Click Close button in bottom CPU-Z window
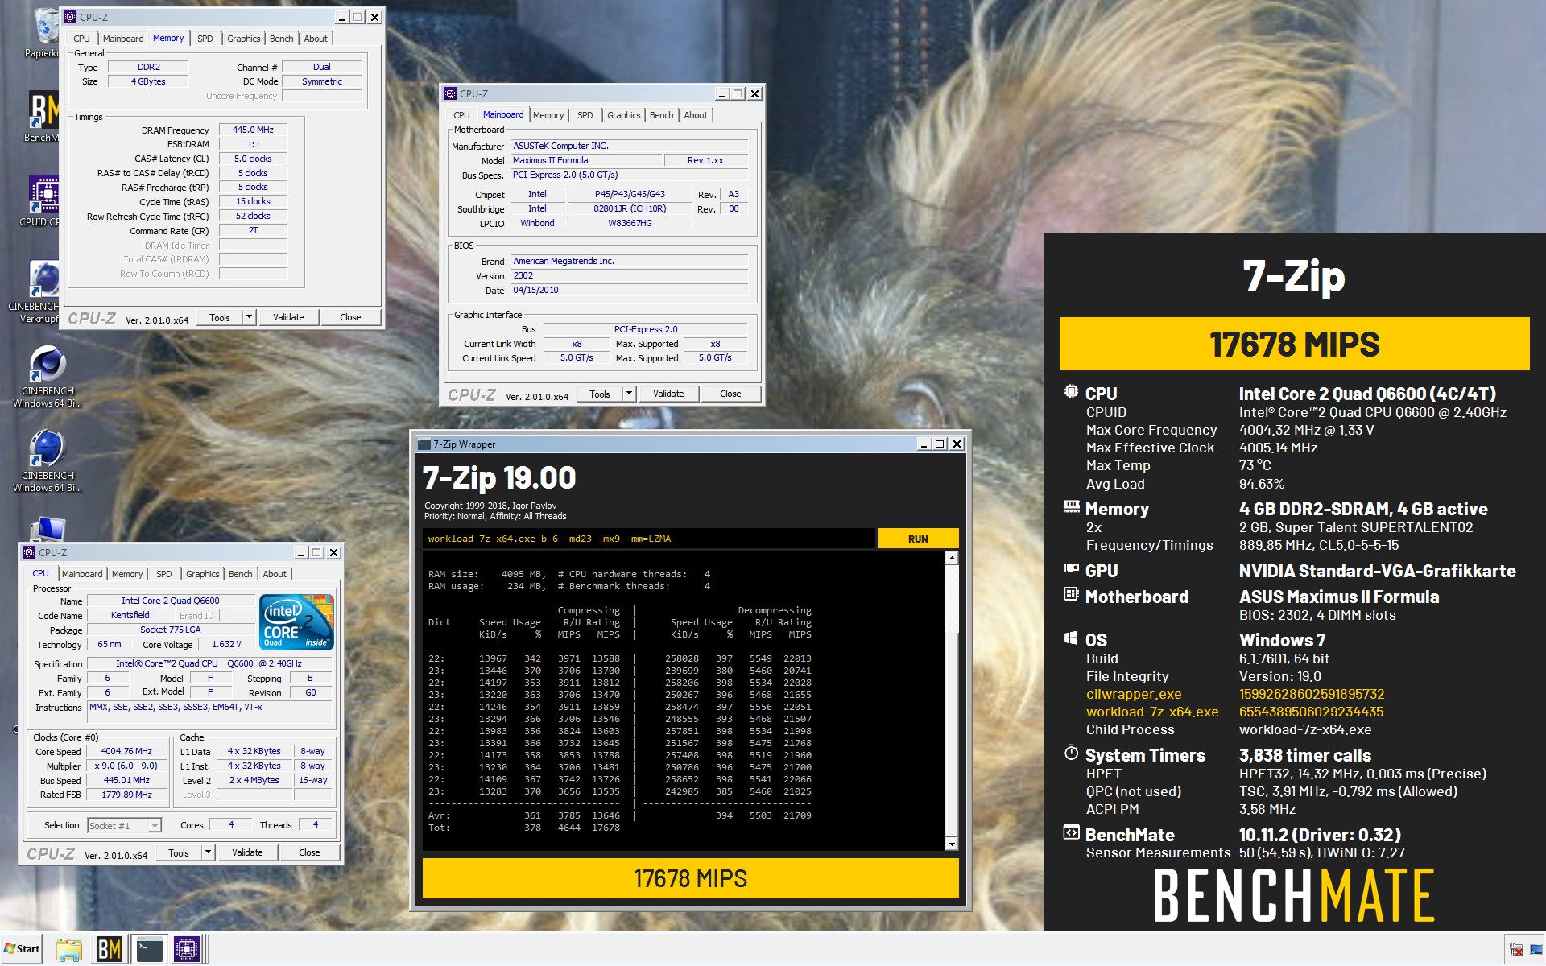This screenshot has height=966, width=1546. coord(309,852)
